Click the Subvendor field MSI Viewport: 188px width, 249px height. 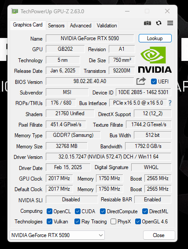(x=67, y=92)
